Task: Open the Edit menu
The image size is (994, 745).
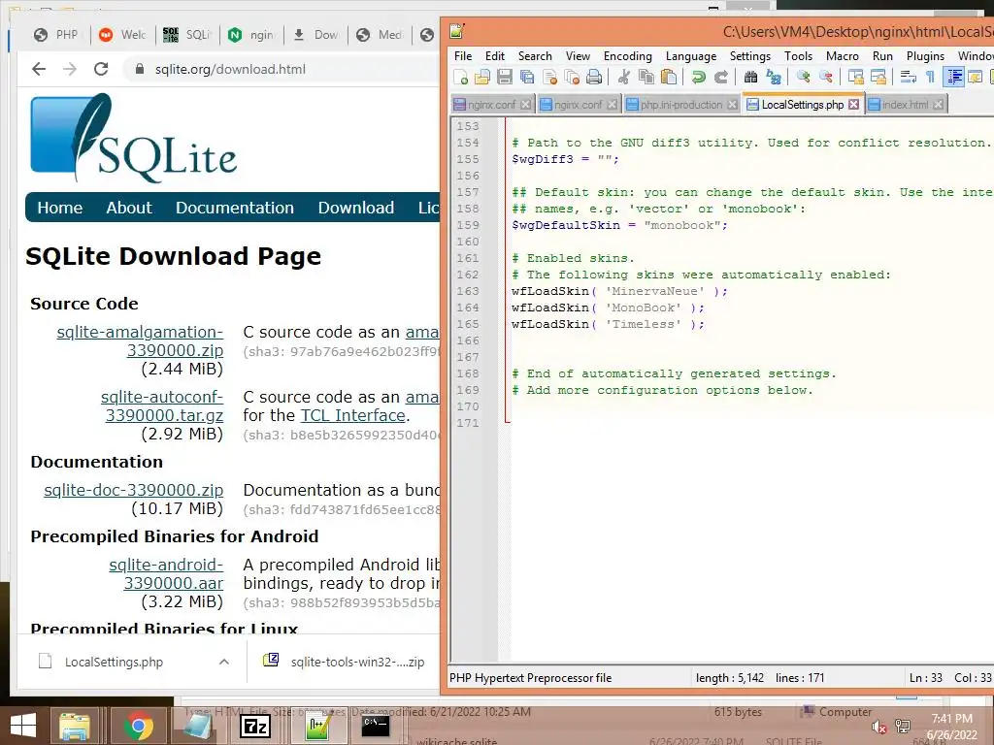Action: (494, 55)
